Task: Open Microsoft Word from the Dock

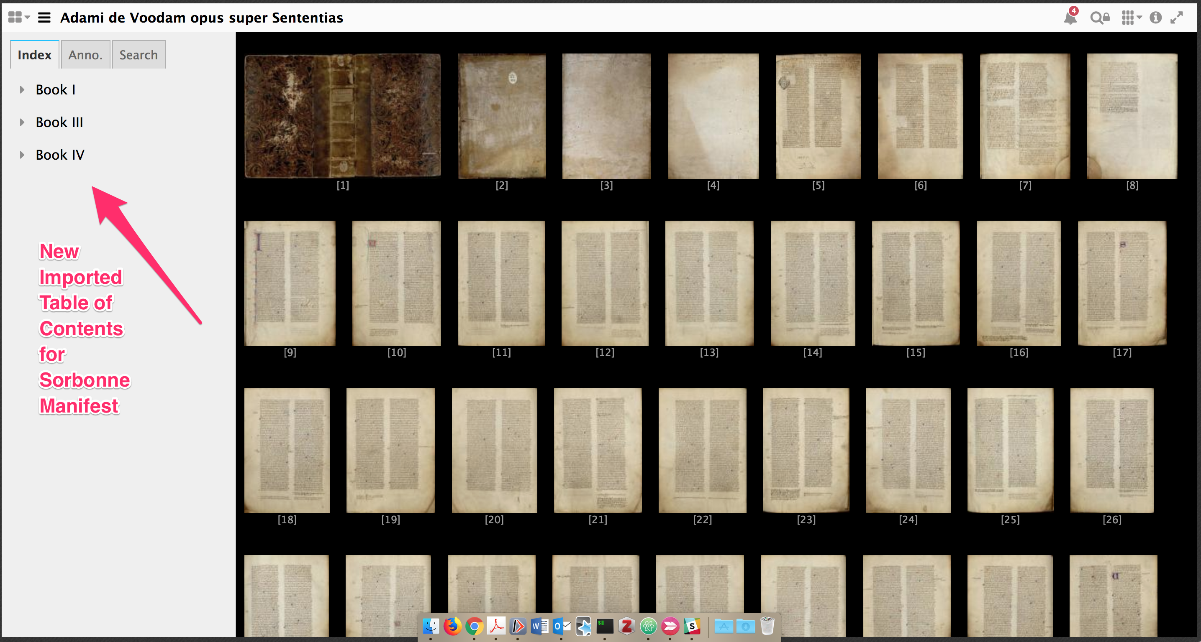Action: point(539,626)
